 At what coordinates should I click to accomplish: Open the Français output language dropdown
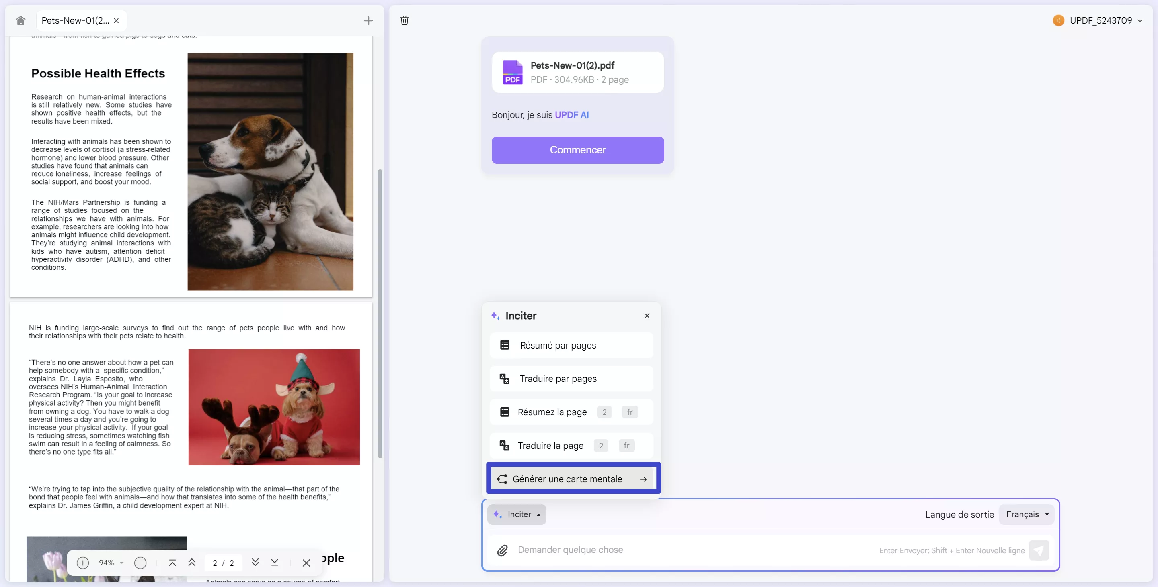click(1027, 514)
